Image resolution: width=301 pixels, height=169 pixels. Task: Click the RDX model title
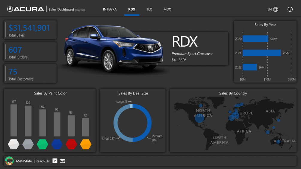click(x=185, y=41)
